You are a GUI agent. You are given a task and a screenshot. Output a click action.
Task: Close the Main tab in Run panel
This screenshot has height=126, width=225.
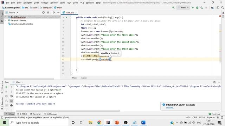tap(22, 82)
